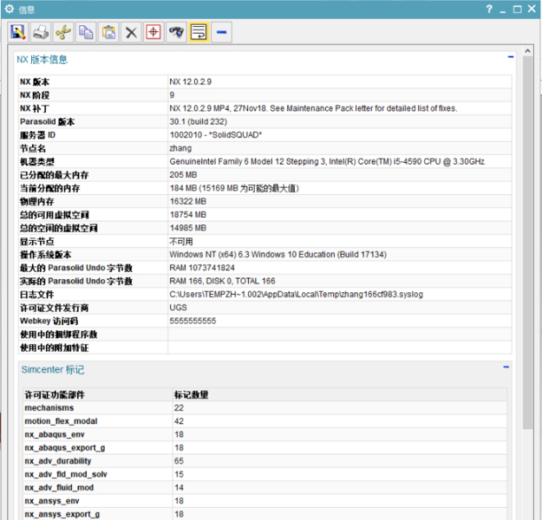Open Find with the binoculars icon
The height and width of the screenshot is (520, 542).
[176, 32]
